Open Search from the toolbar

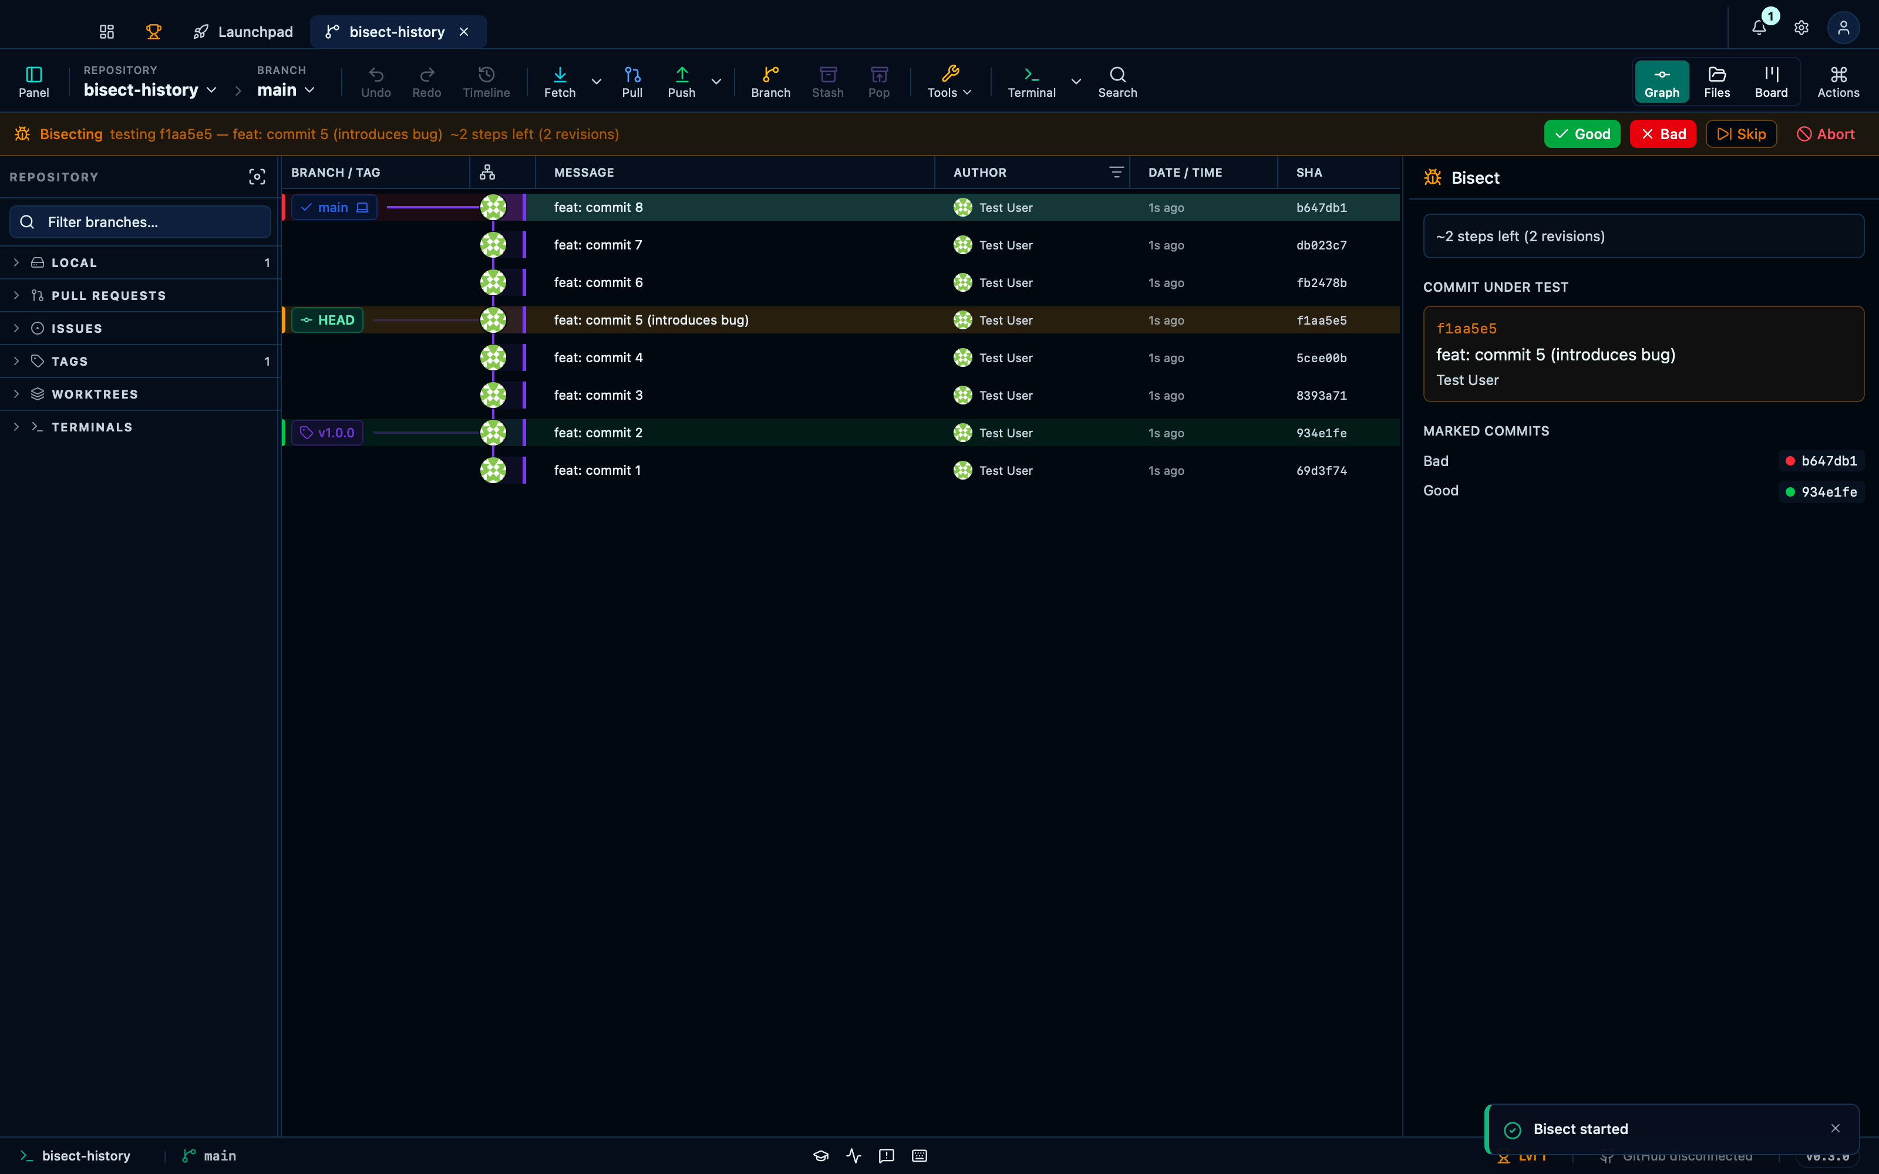point(1117,82)
